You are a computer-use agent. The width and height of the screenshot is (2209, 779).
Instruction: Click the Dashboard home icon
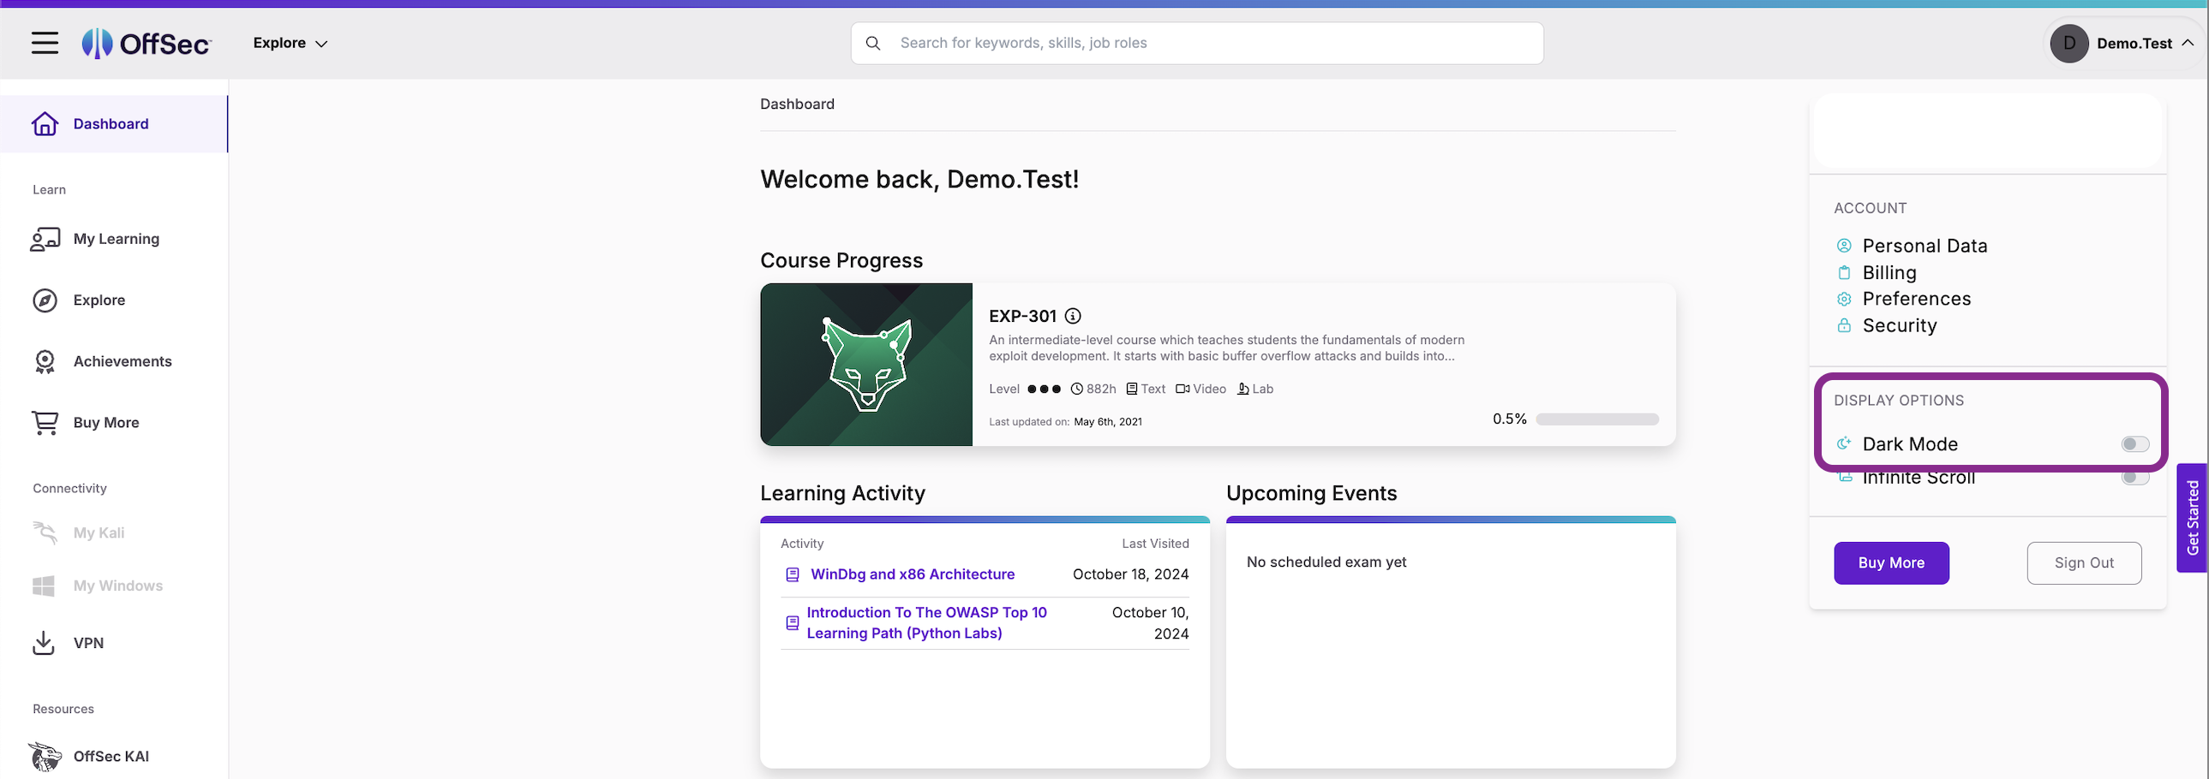point(45,123)
